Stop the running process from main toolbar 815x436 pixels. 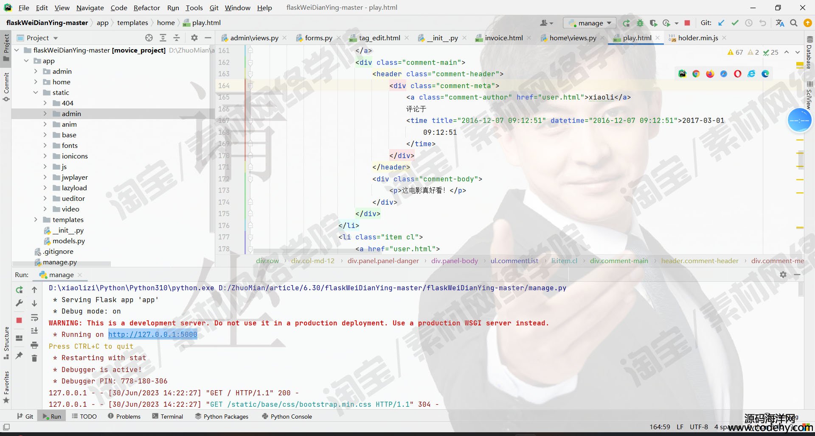tap(687, 23)
